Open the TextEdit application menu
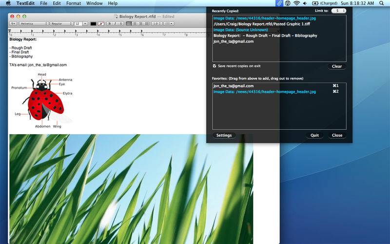The image size is (390, 244). [25, 3]
